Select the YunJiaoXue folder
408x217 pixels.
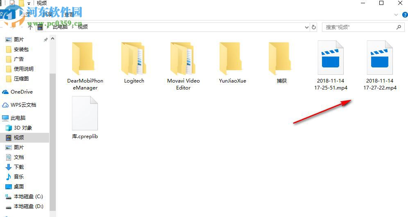232,63
